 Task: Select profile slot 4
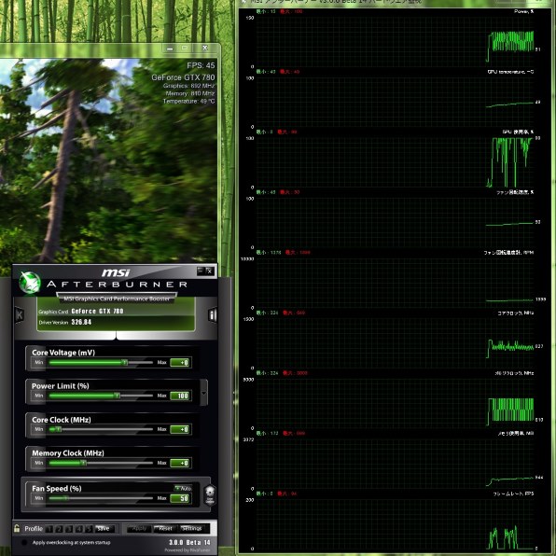(79, 529)
